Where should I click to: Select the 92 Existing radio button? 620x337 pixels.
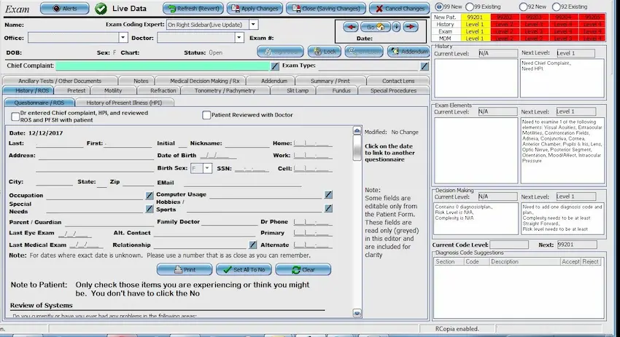point(556,7)
